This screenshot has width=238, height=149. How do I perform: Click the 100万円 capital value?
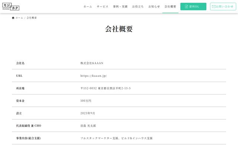pos(86,101)
